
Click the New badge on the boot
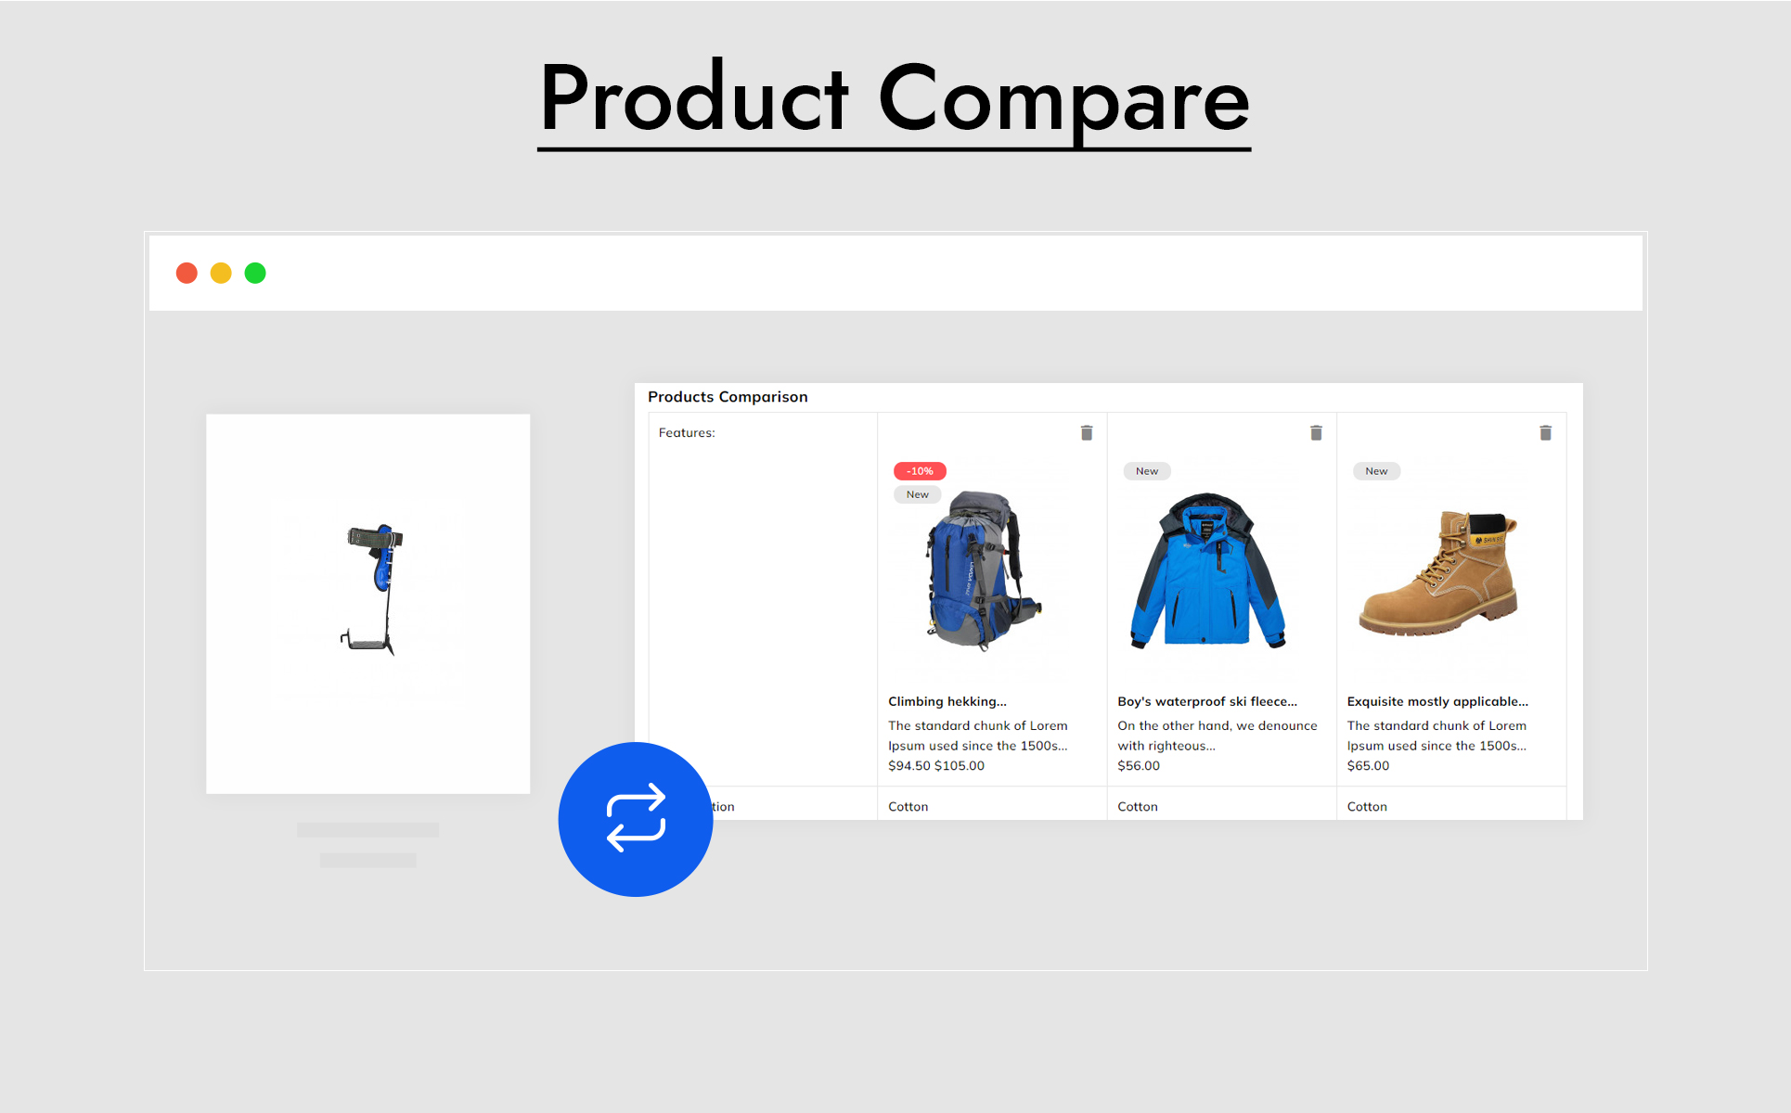(1376, 471)
